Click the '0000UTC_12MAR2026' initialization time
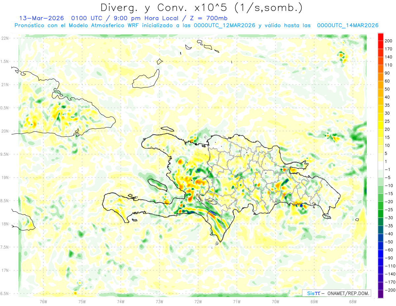The height and width of the screenshot is (306, 396). (x=224, y=25)
